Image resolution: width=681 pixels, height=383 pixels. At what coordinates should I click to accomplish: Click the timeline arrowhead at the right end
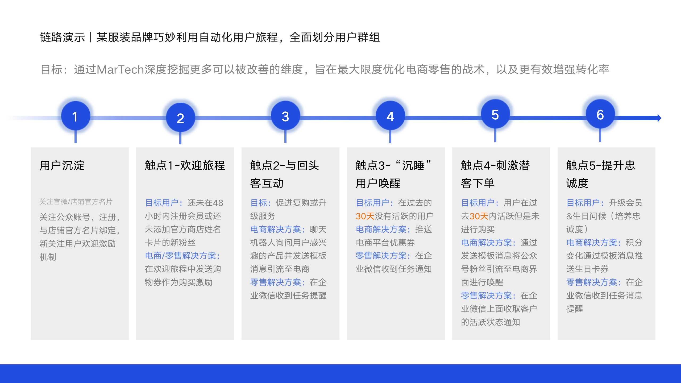[x=659, y=118]
